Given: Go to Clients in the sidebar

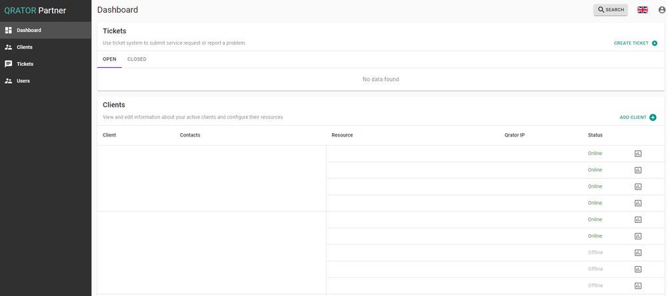Looking at the screenshot, I should coord(45,47).
